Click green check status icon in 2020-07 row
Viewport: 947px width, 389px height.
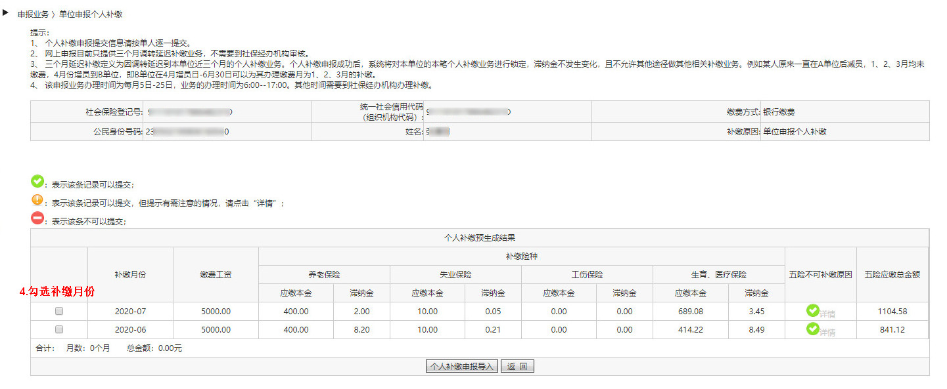(x=812, y=310)
